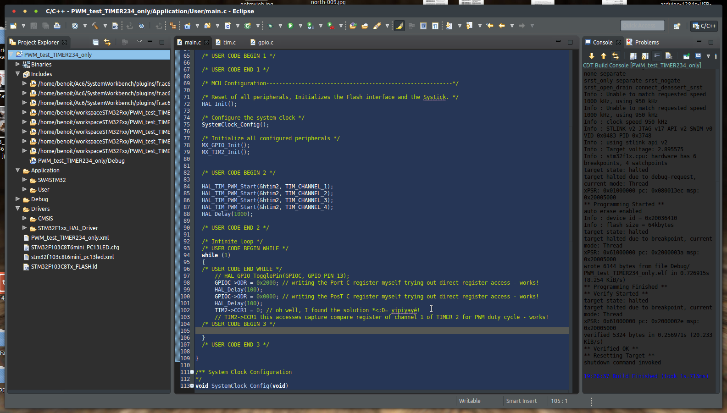727x413 pixels.
Task: Toggle Link with Editor in Project Explorer
Action: pyautogui.click(x=107, y=42)
